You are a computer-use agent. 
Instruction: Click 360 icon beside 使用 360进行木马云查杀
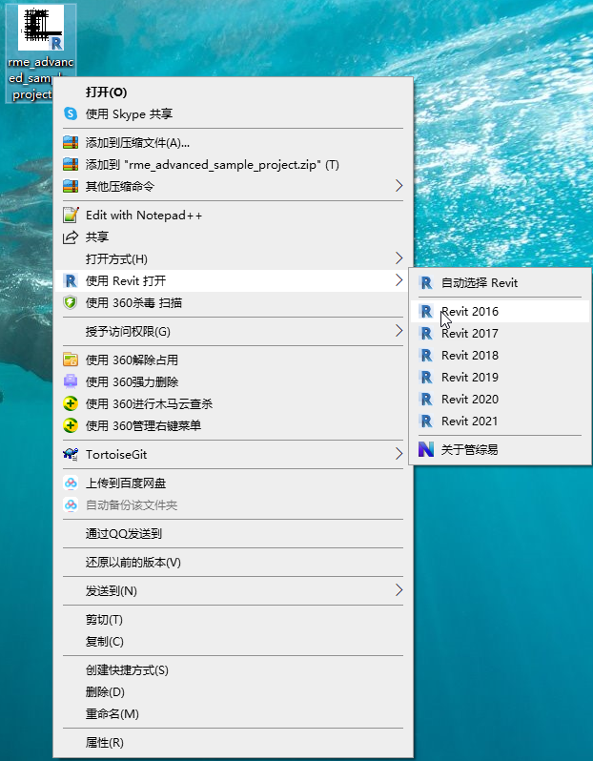coord(71,403)
